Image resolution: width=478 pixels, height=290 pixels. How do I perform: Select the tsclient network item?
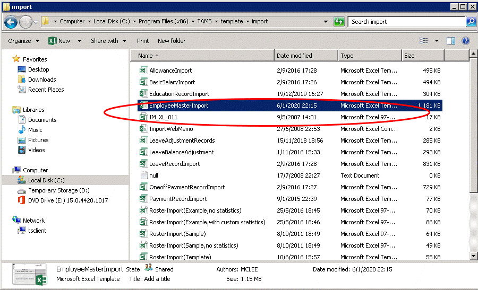(x=37, y=231)
